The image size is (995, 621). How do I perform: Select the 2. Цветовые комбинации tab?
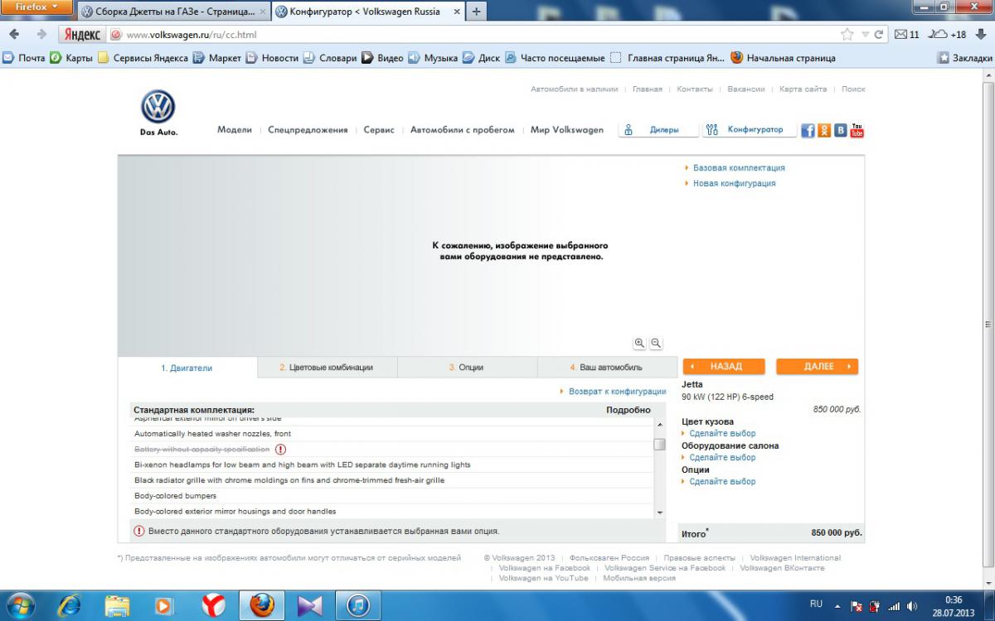tap(327, 368)
